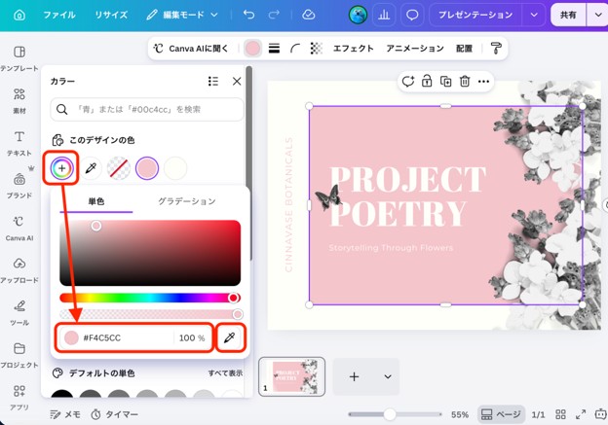Image resolution: width=608 pixels, height=425 pixels.
Task: Open the アップロード sidebar panel
Action: tap(19, 269)
